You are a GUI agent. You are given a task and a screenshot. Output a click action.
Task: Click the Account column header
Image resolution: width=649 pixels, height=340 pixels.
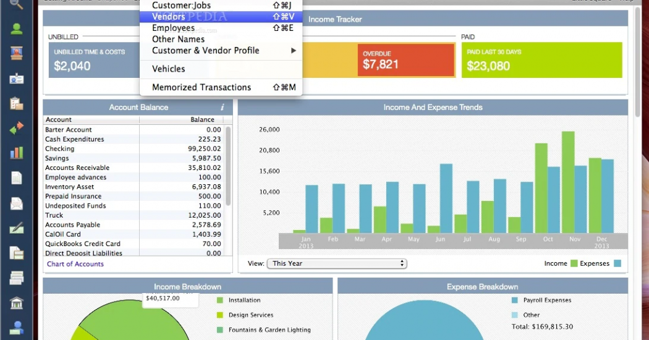[91, 120]
